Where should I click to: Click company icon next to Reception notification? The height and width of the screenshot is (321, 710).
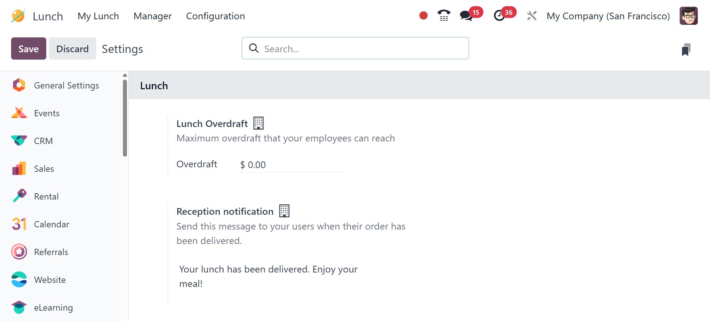tap(284, 211)
